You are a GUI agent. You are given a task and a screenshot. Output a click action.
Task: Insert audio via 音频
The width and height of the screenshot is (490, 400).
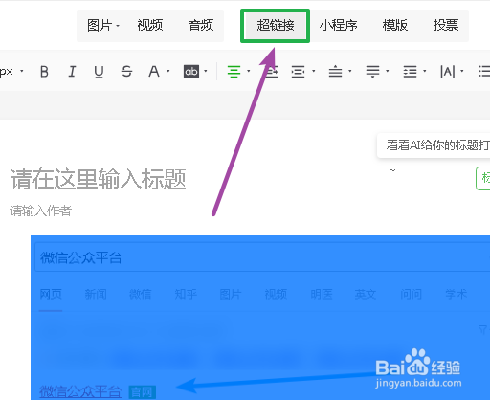pyautogui.click(x=201, y=25)
